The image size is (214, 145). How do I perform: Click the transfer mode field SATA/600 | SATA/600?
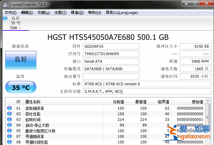111,69
